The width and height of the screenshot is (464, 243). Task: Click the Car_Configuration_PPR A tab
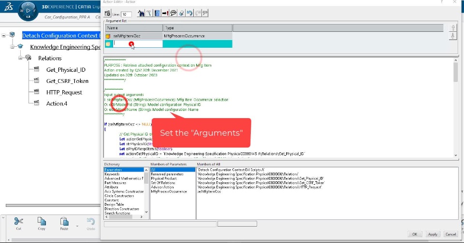67,17
